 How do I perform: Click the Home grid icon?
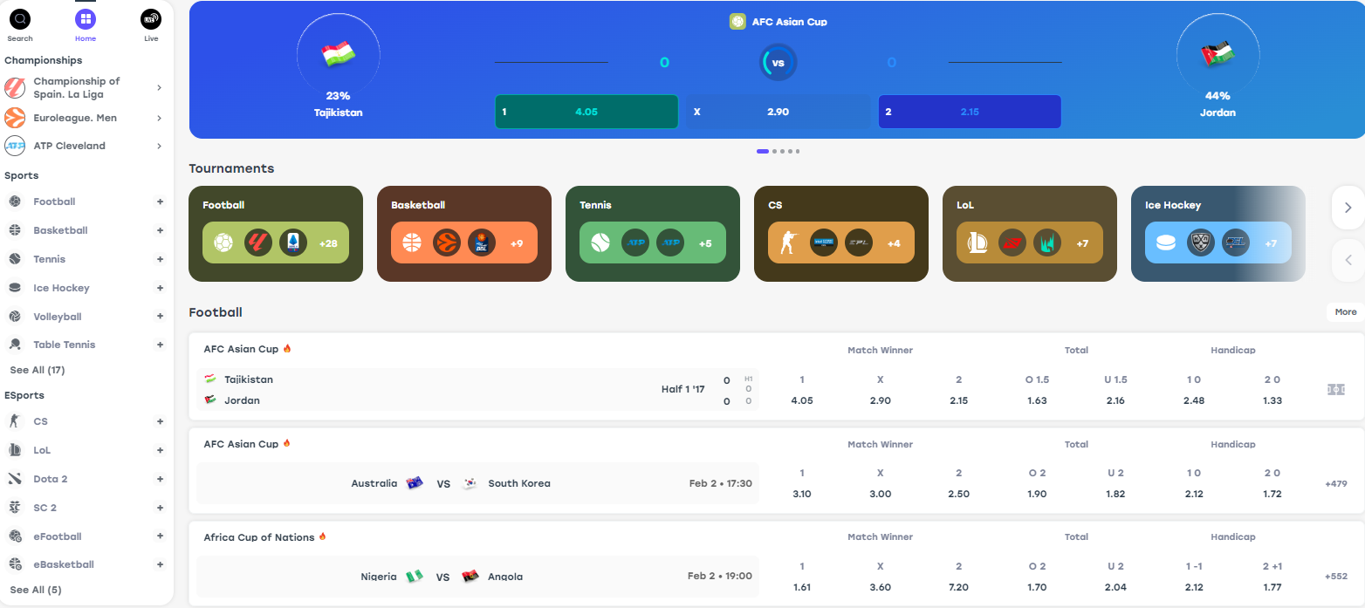point(86,18)
